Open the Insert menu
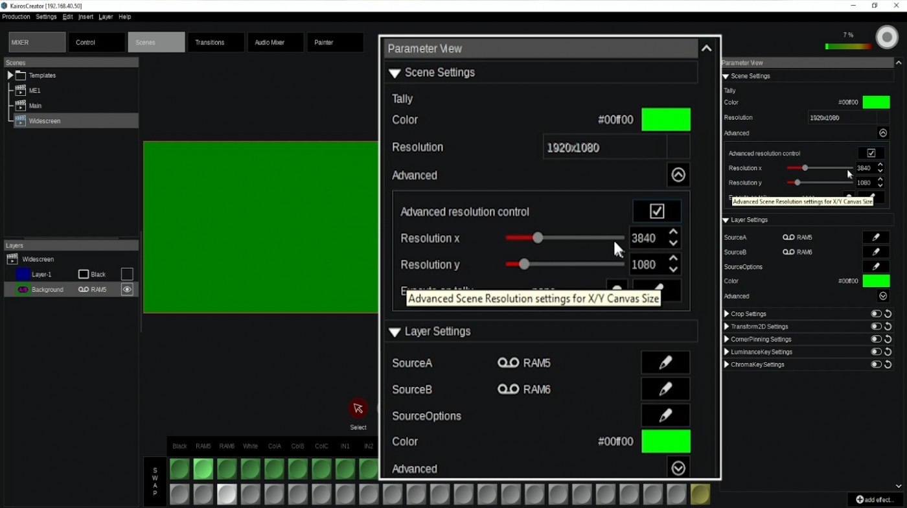Image resolution: width=907 pixels, height=508 pixels. tap(86, 17)
